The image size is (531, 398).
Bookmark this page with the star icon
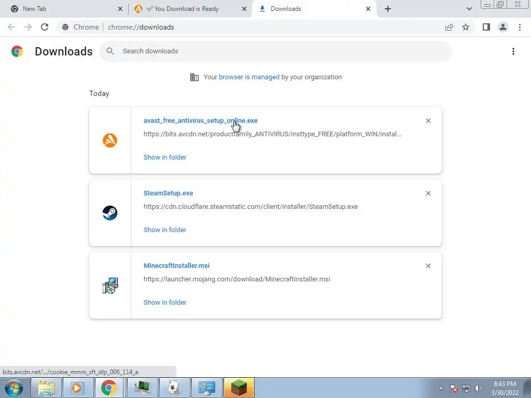(x=466, y=27)
